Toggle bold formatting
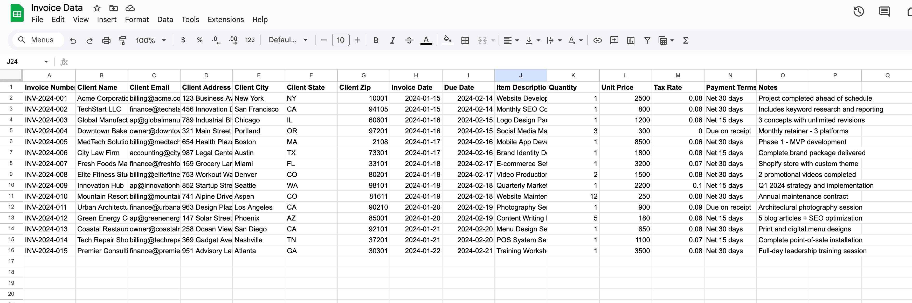 coord(376,40)
